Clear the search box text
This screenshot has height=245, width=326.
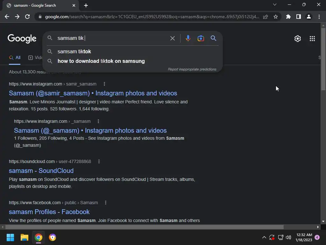coord(173,38)
